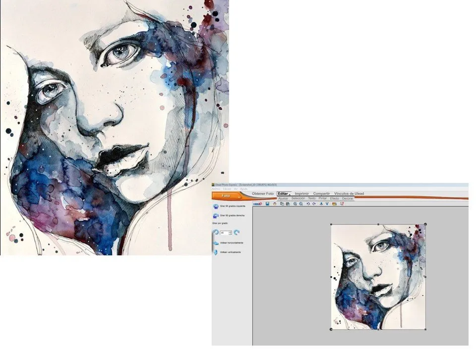Go to the Imprimir tab
This screenshot has height=357, width=476.
pyautogui.click(x=302, y=194)
